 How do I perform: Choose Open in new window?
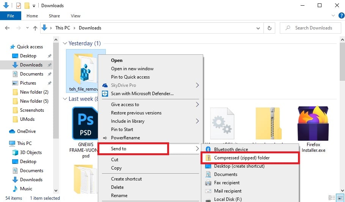tap(132, 69)
